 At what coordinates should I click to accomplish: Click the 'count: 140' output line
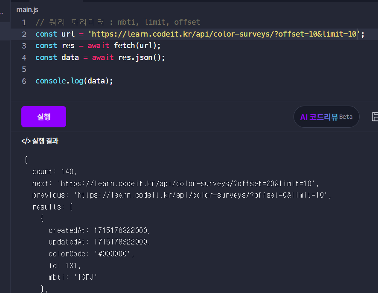pos(55,172)
